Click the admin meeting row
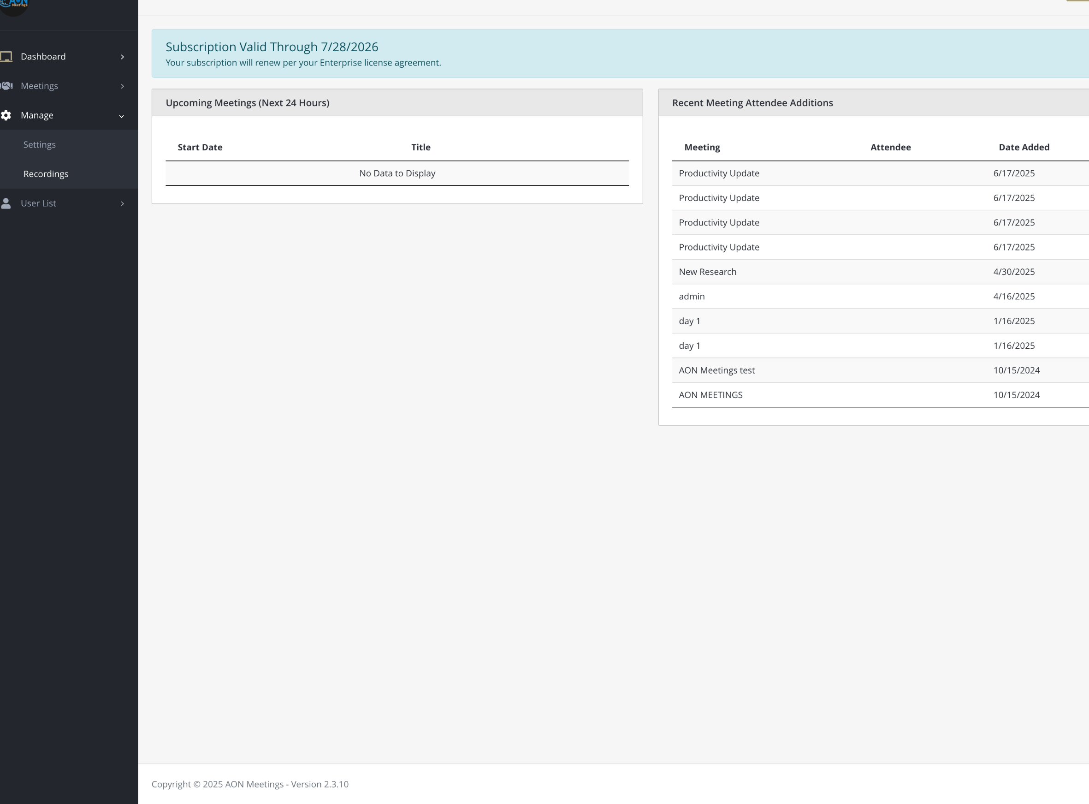This screenshot has height=804, width=1089. [692, 297]
